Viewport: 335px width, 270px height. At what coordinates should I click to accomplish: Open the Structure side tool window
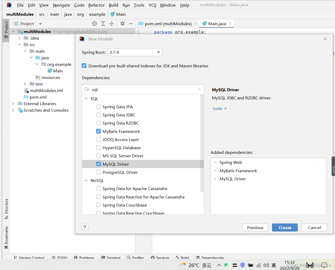[6, 209]
